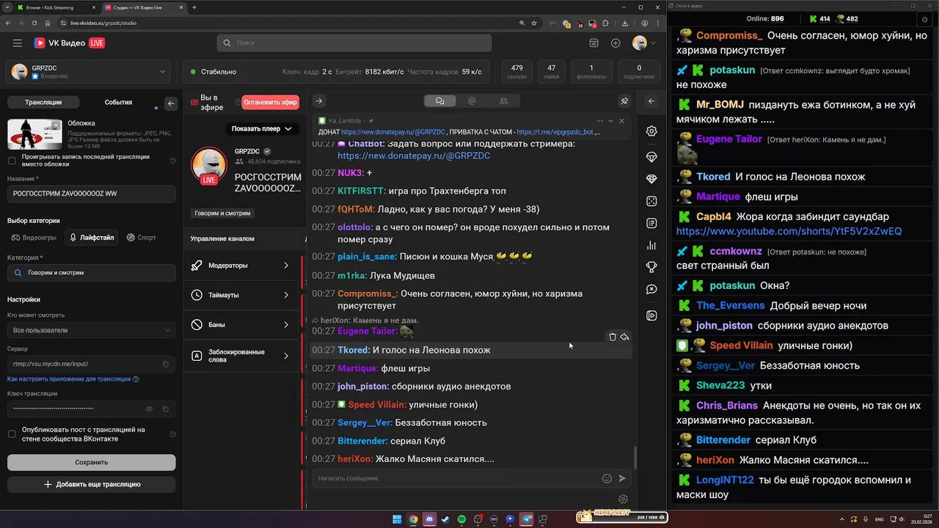Screen dimensions: 939x528
Task: Open the emoji picker in the message box
Action: pos(607,478)
